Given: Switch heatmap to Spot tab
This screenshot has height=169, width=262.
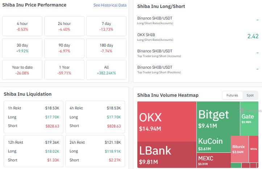Looking at the screenshot, I should [x=250, y=95].
